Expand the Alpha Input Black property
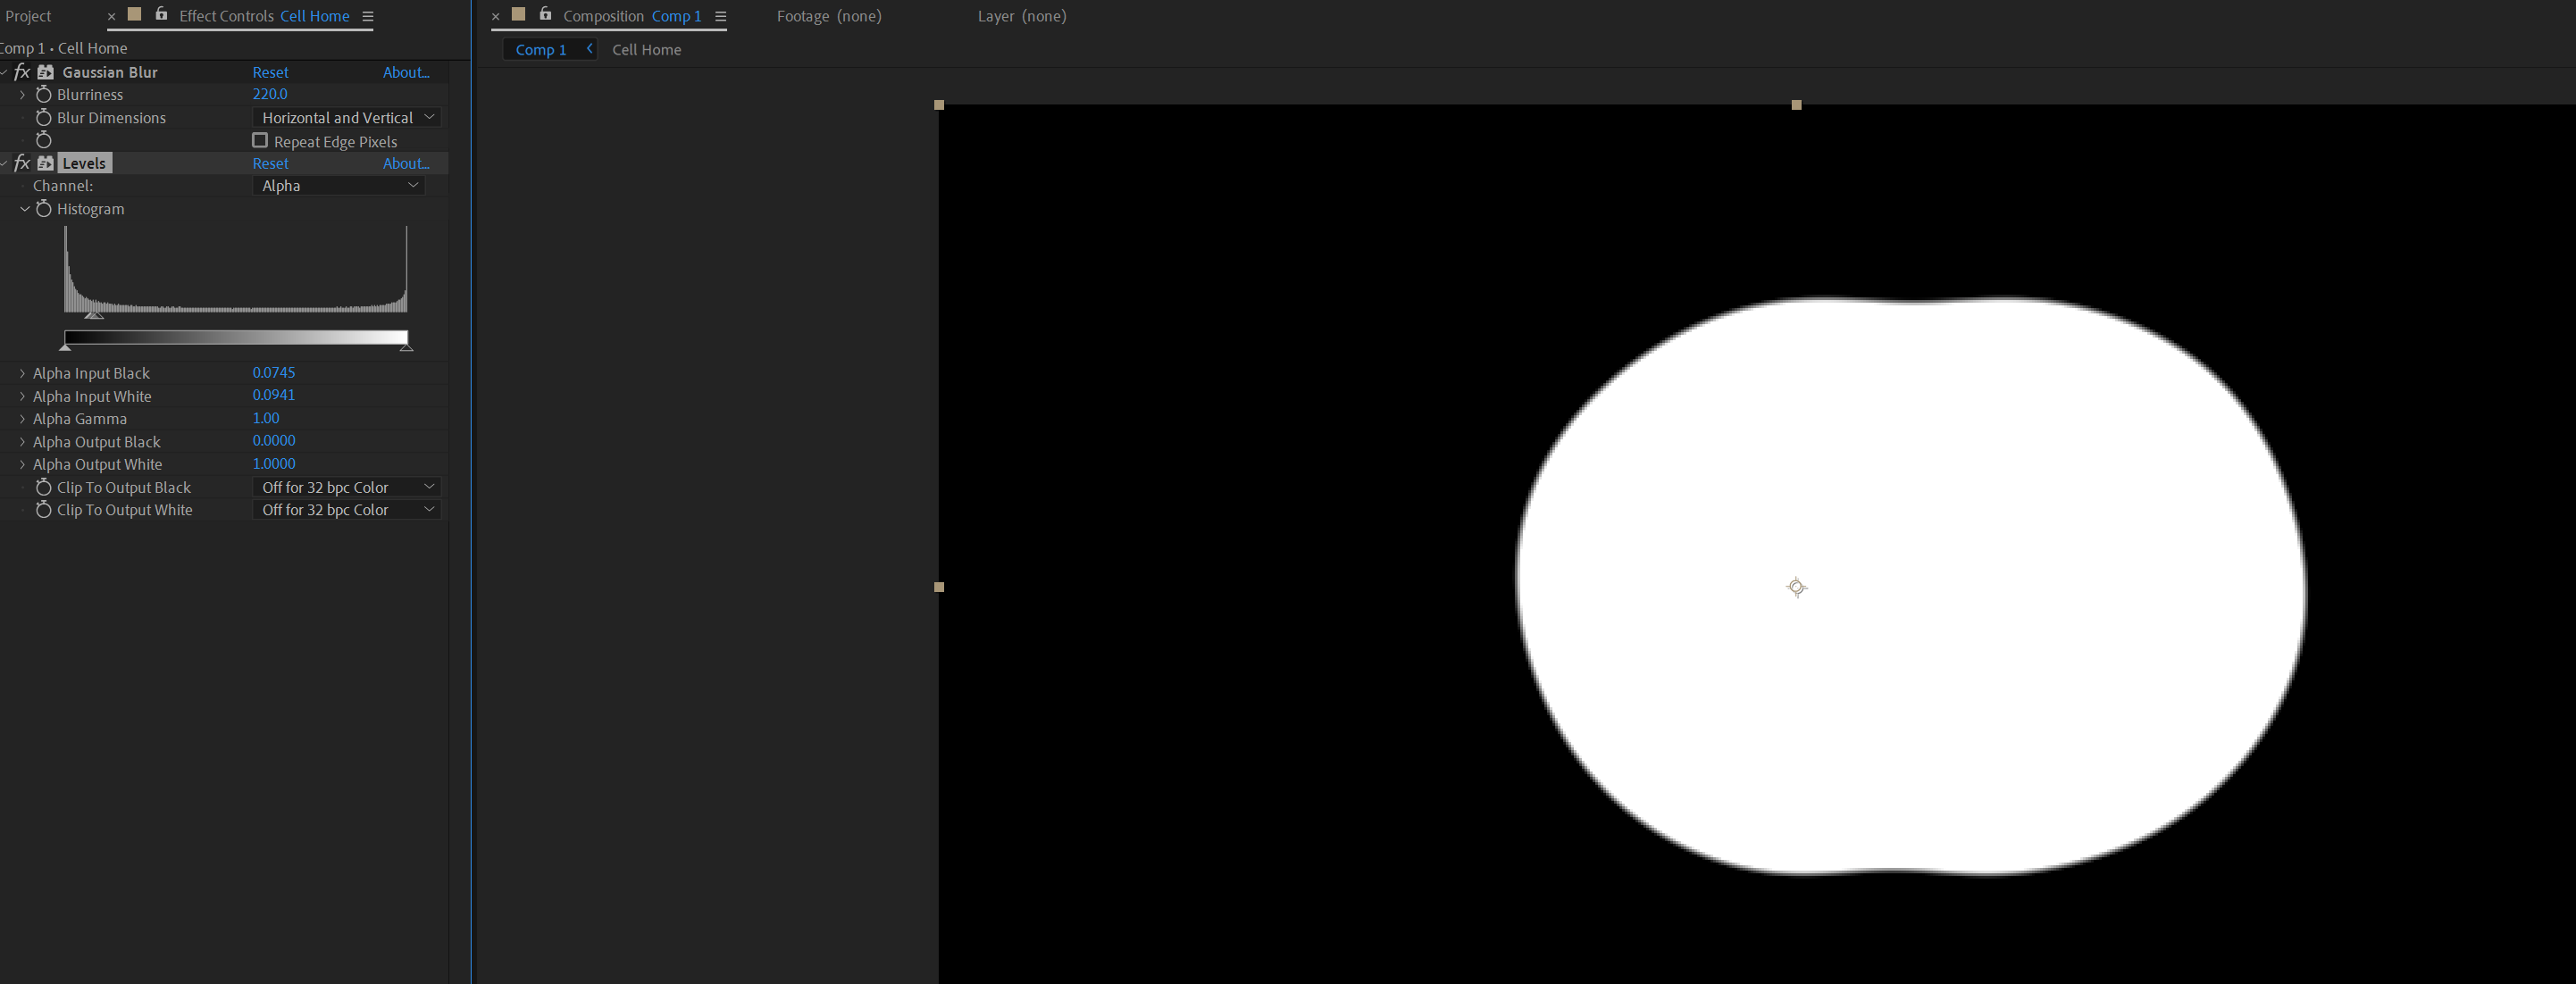This screenshot has width=2576, height=984. 22,373
